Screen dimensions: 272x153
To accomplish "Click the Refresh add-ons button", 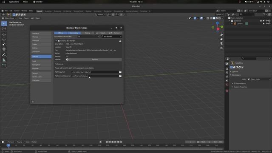I will point(115,33).
